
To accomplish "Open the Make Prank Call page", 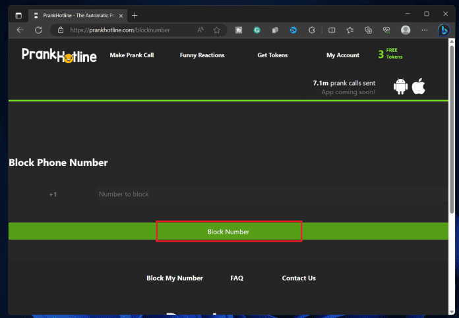I will pos(131,55).
